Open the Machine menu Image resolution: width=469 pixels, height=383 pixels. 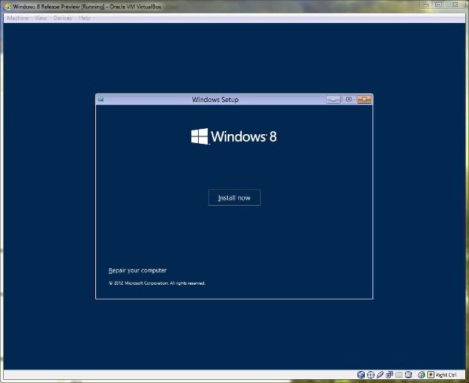click(17, 18)
